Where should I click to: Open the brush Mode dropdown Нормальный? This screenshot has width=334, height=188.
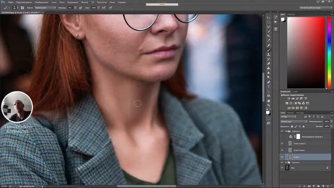coord(45,7)
